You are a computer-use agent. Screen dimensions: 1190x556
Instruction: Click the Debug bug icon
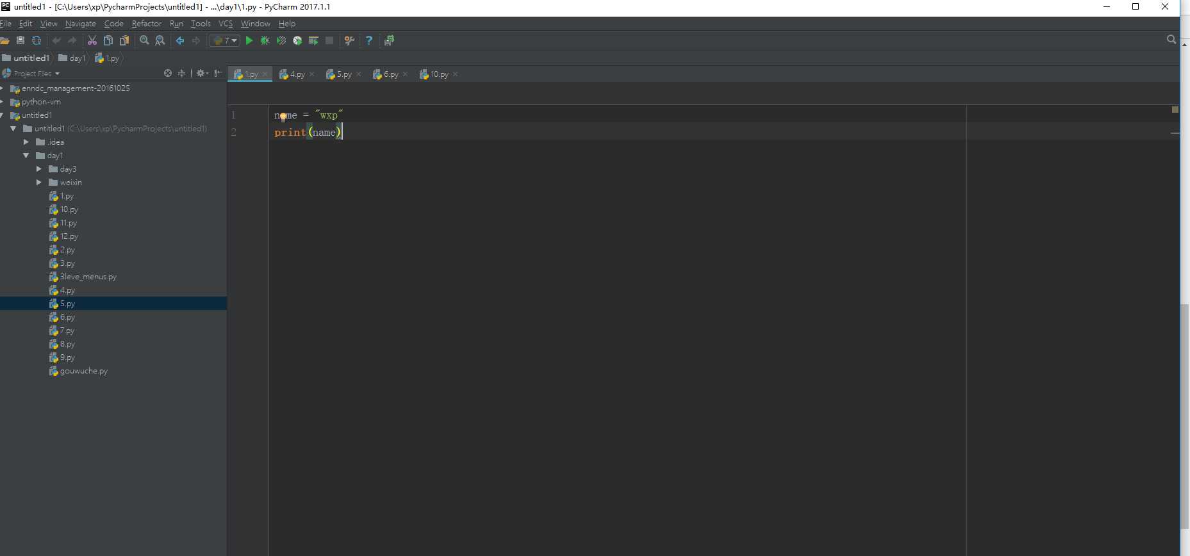point(265,40)
